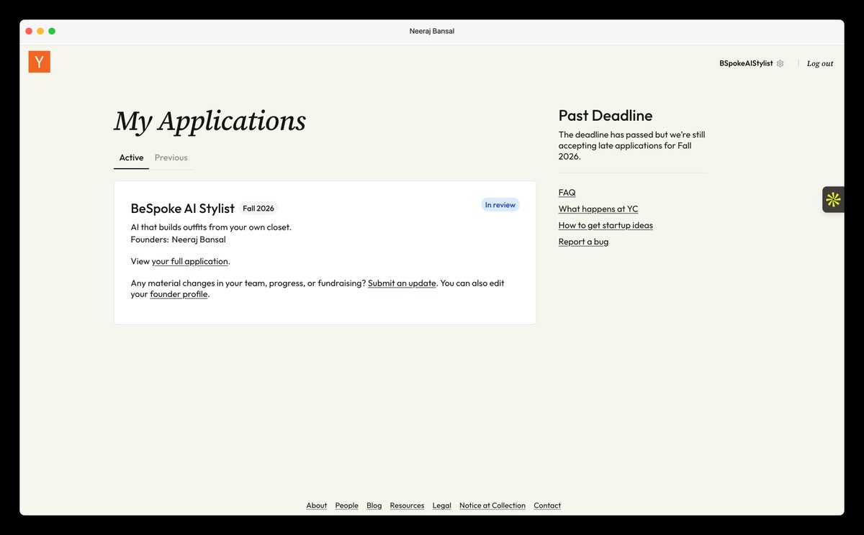Click the BeSpoke AI Stylist title
864x535 pixels.
[x=182, y=209]
